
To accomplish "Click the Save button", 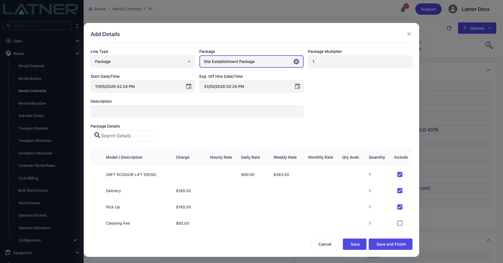I will (x=355, y=244).
